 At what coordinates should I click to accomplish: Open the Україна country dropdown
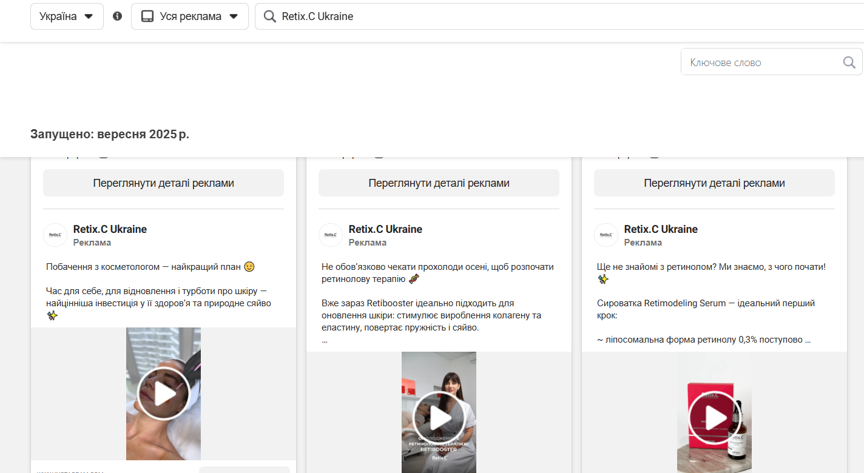pos(67,16)
